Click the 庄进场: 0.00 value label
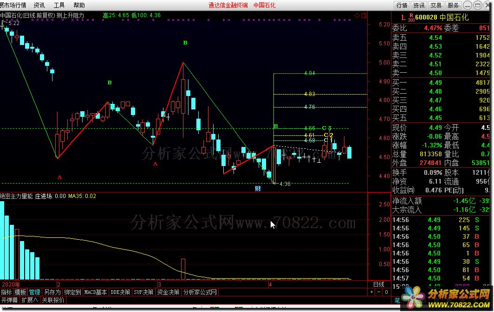This screenshot has height=312, width=494. pyautogui.click(x=51, y=196)
